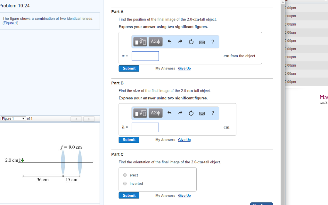Click ΑΣφ symbols icon in Part B toolbar
This screenshot has width=328, height=205.
pyautogui.click(x=155, y=113)
